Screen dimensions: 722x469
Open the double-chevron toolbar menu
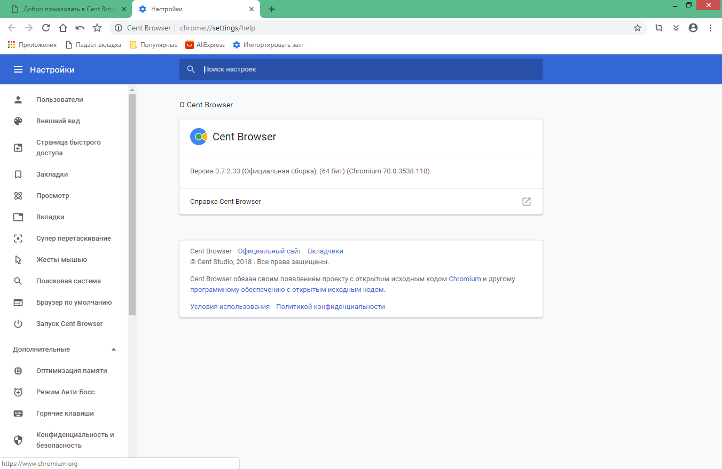(676, 28)
